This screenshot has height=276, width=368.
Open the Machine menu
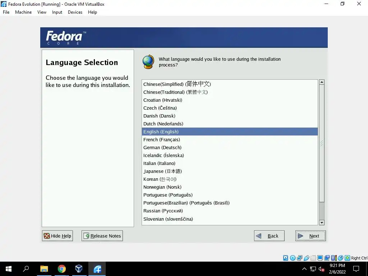point(23,12)
